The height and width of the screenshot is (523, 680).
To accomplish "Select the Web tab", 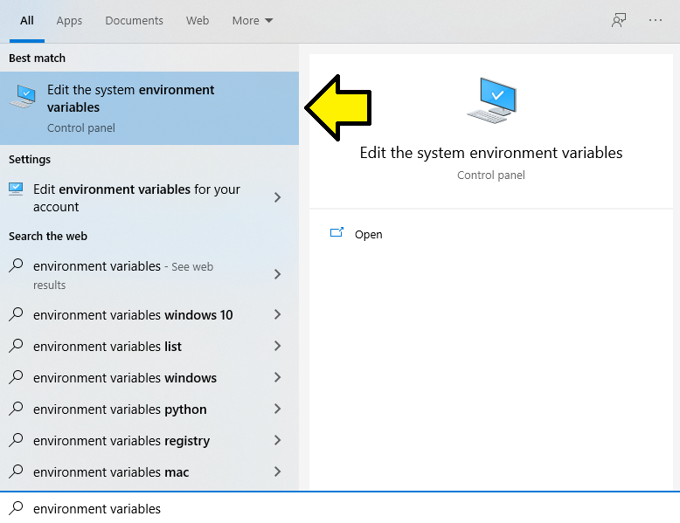I will 198,20.
